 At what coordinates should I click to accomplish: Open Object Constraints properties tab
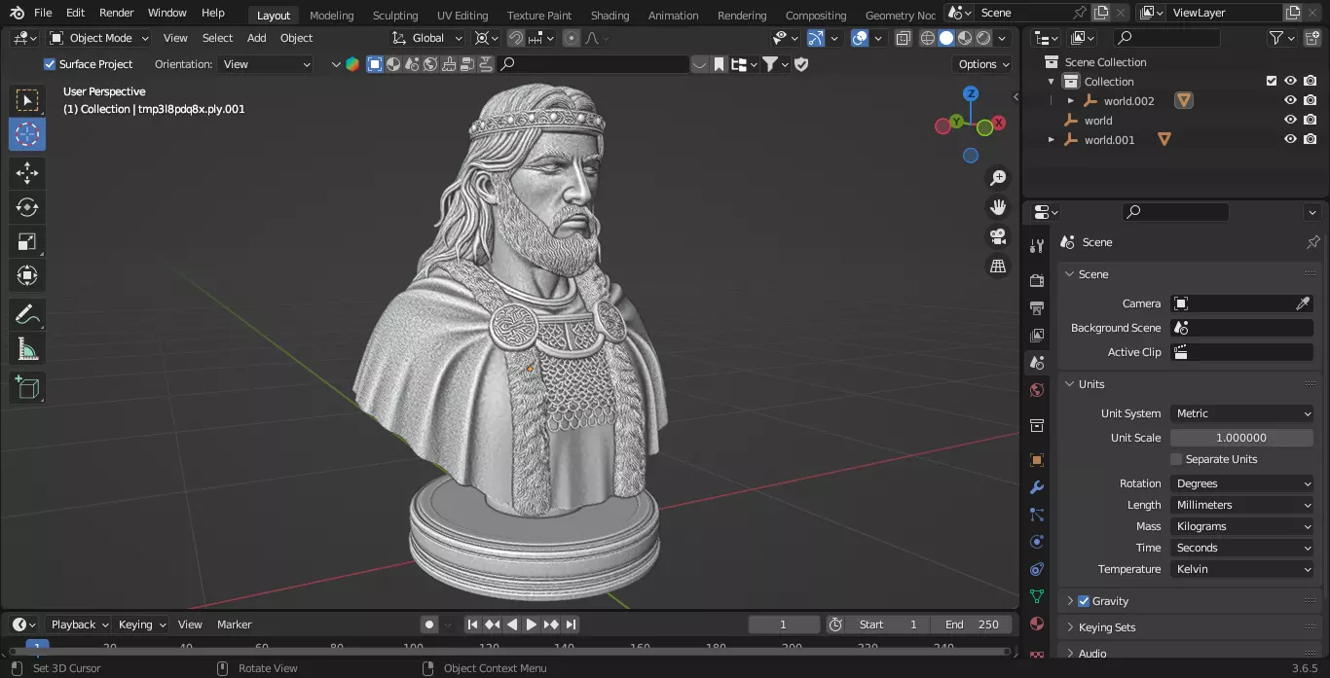[1037, 569]
